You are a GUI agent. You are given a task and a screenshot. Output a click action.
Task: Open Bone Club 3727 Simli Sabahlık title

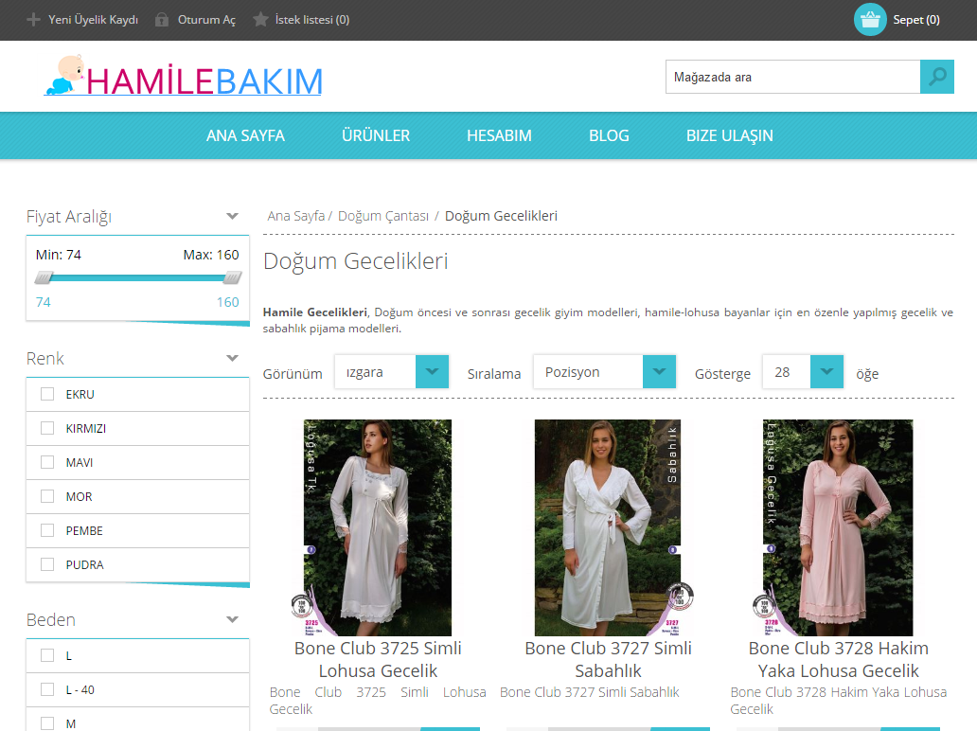pyautogui.click(x=608, y=659)
